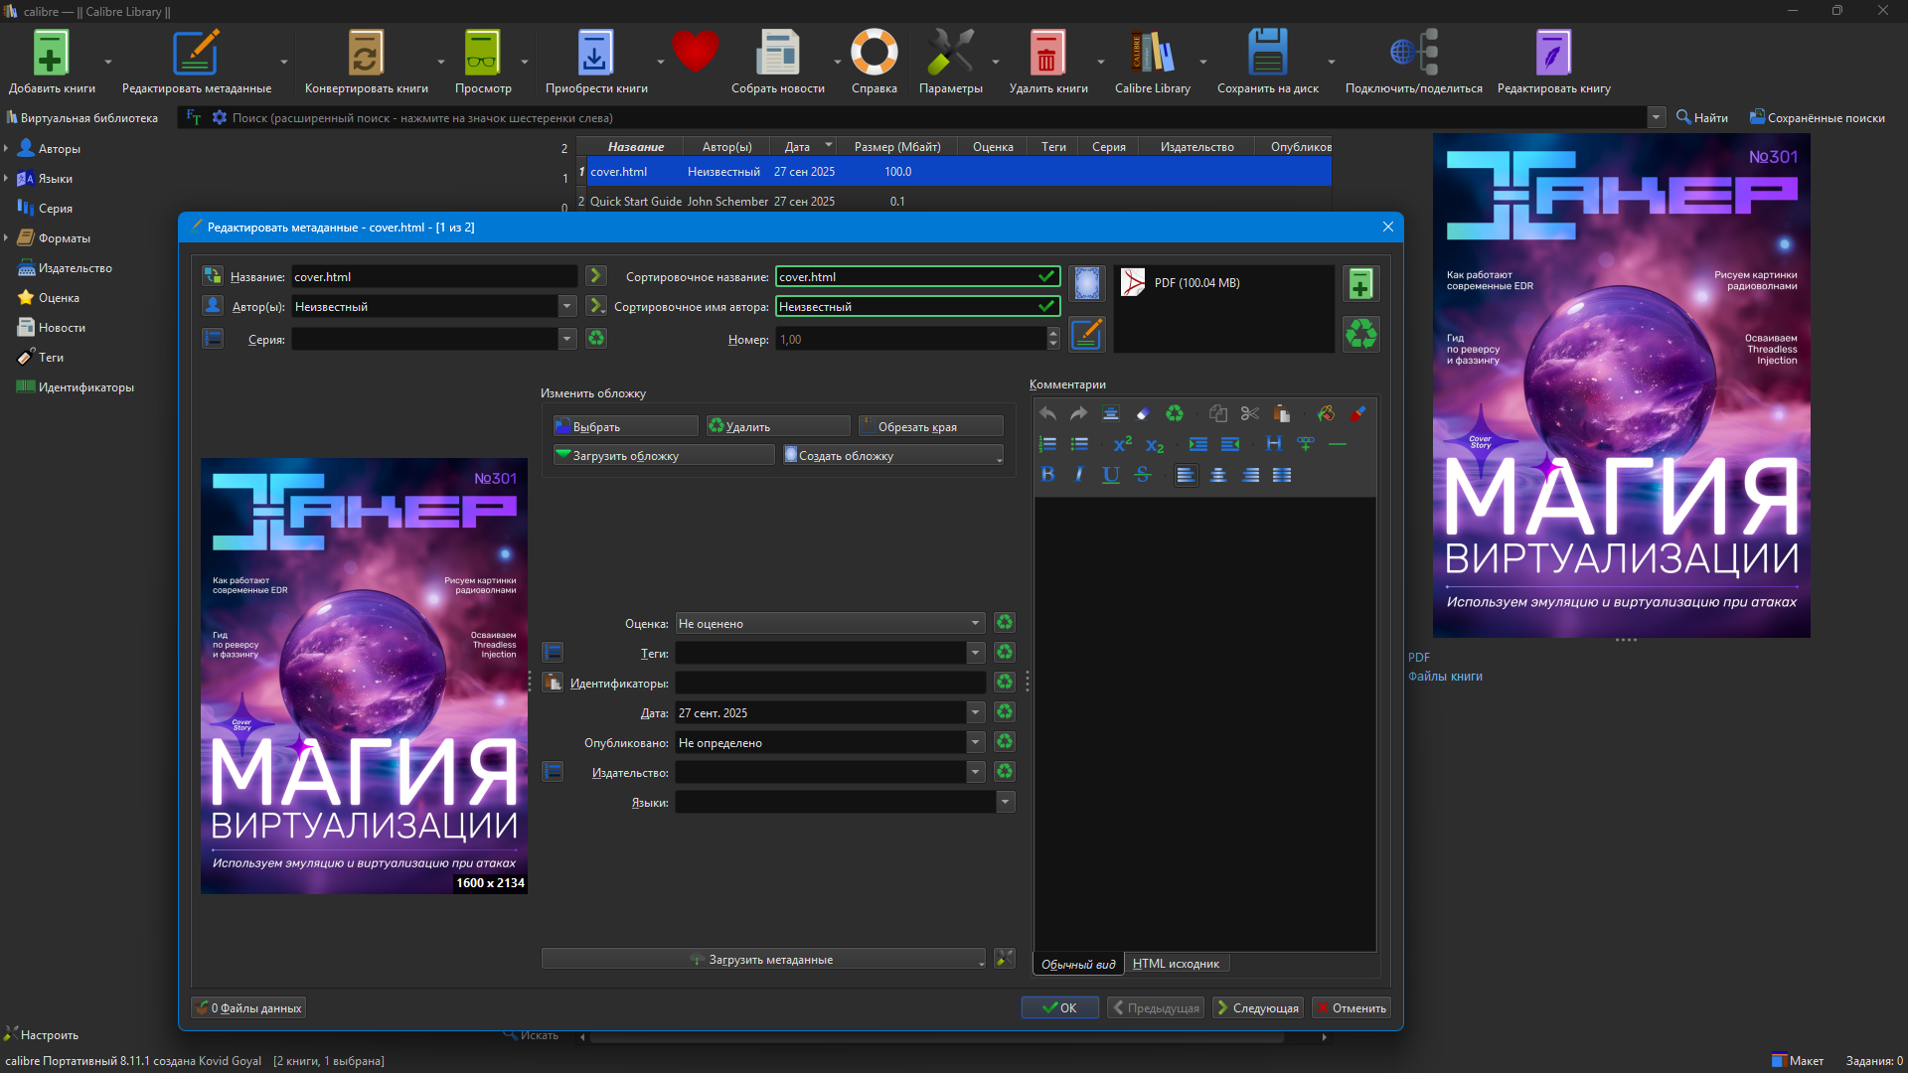Click the Следующая button
Image resolution: width=1908 pixels, height=1073 pixels.
click(1257, 1007)
